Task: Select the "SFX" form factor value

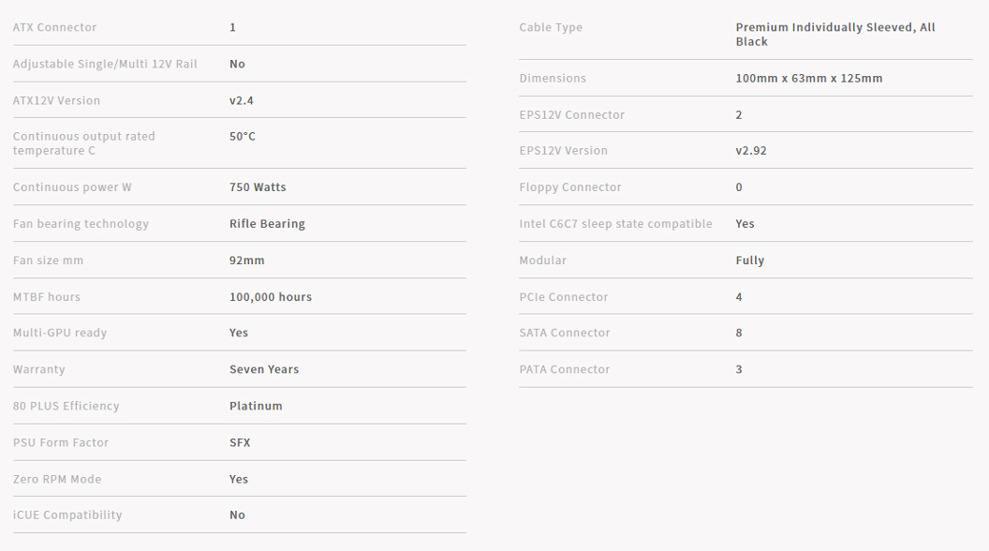Action: point(240,443)
